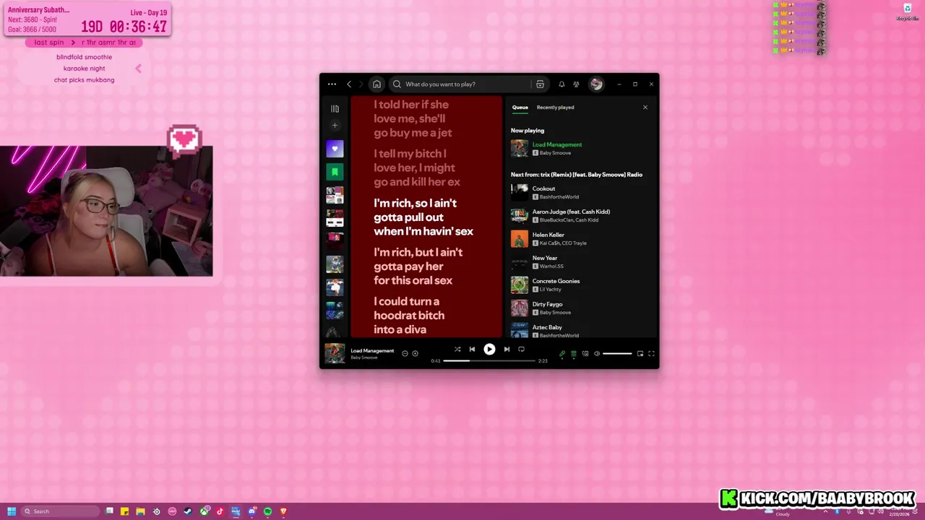Viewport: 925px width, 520px height.
Task: Open Spotify from the taskbar
Action: coord(267,511)
